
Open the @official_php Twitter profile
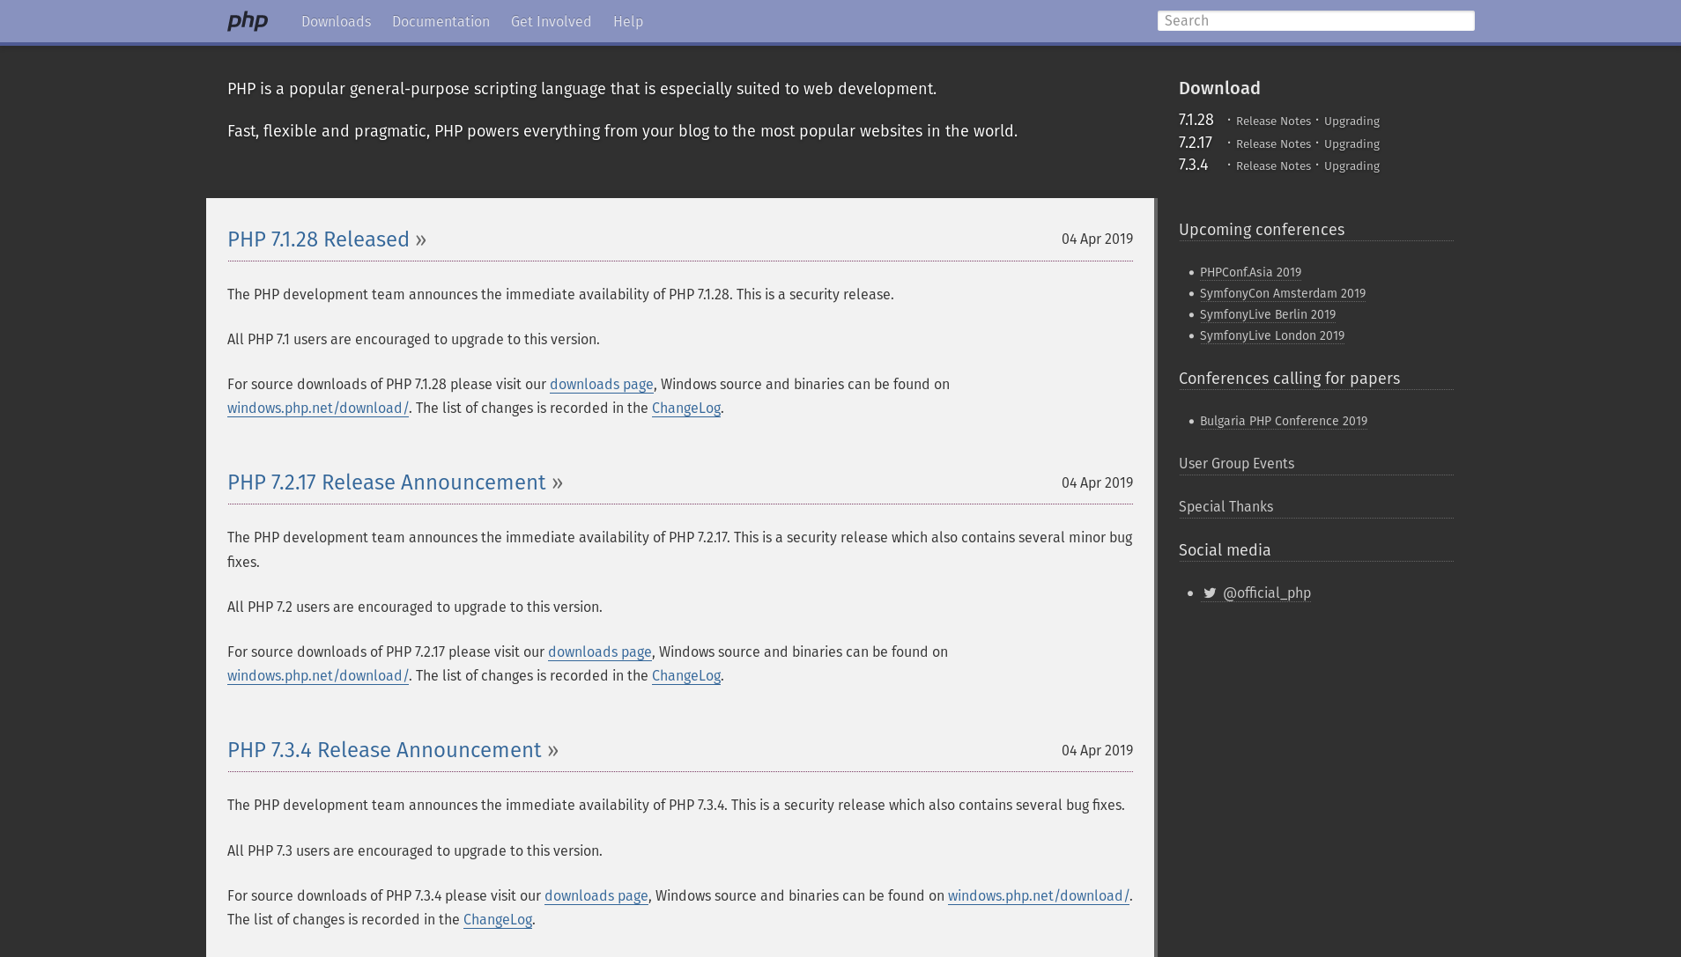coord(1267,593)
